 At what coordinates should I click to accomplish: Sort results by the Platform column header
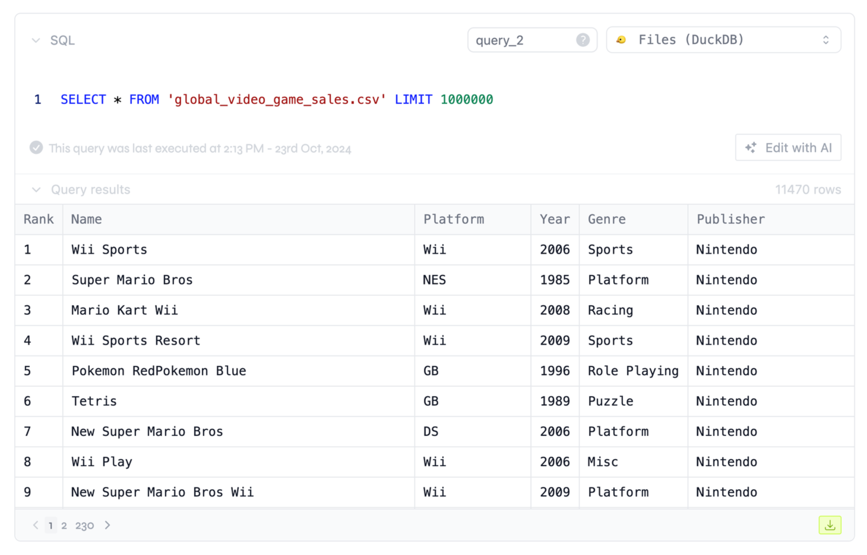454,219
